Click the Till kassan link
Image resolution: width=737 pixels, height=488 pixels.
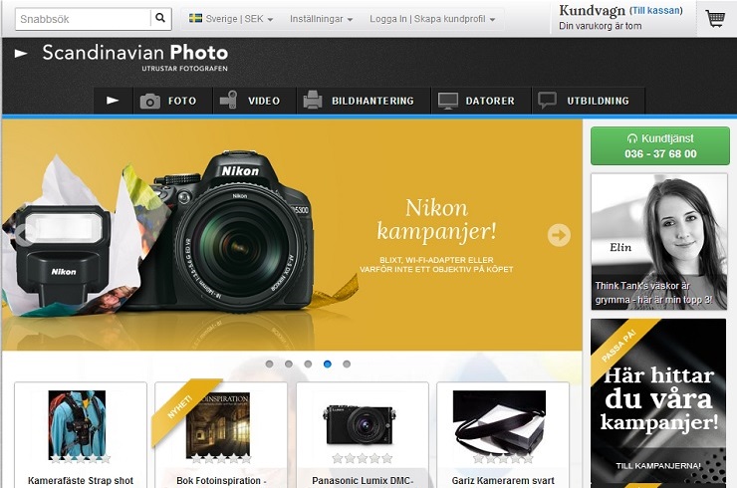[656, 10]
